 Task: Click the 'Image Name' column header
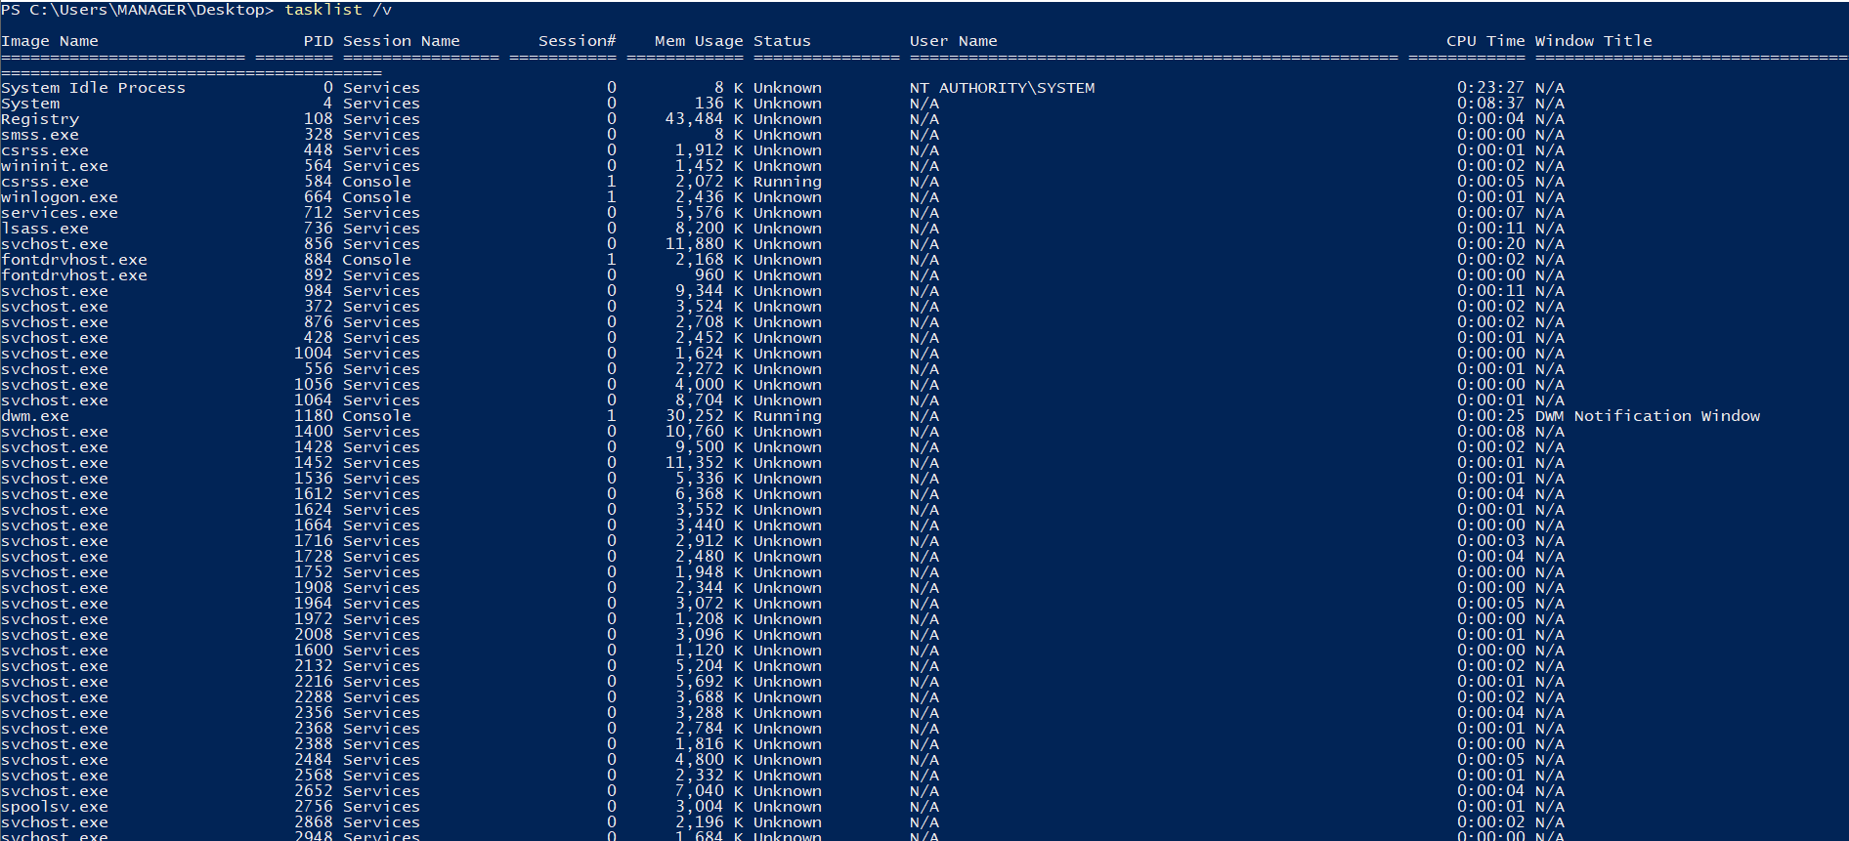[50, 41]
